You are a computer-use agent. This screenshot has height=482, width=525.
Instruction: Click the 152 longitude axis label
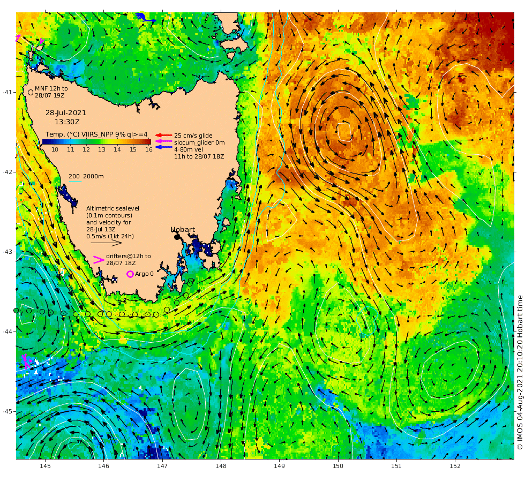(x=455, y=465)
